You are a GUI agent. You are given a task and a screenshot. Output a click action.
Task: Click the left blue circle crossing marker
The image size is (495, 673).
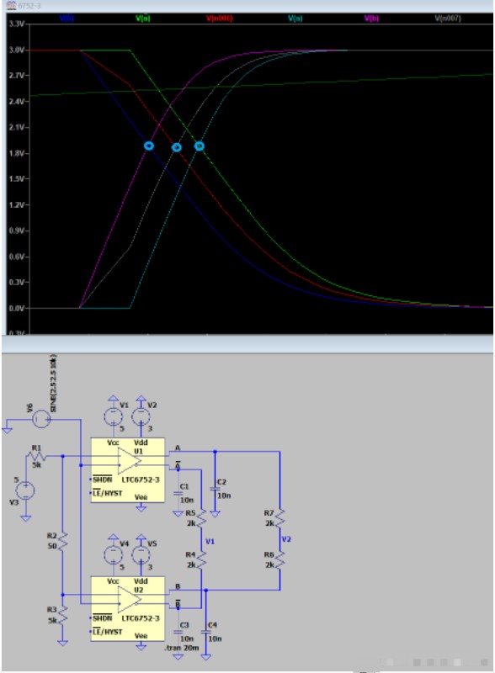tap(149, 146)
